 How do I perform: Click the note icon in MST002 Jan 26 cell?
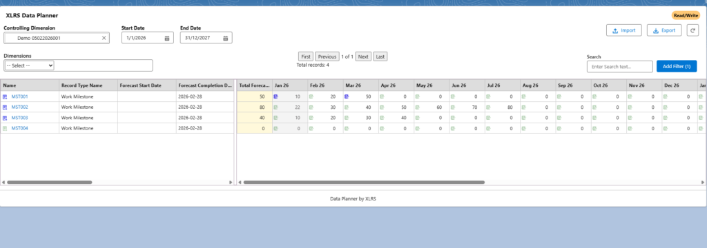[276, 107]
